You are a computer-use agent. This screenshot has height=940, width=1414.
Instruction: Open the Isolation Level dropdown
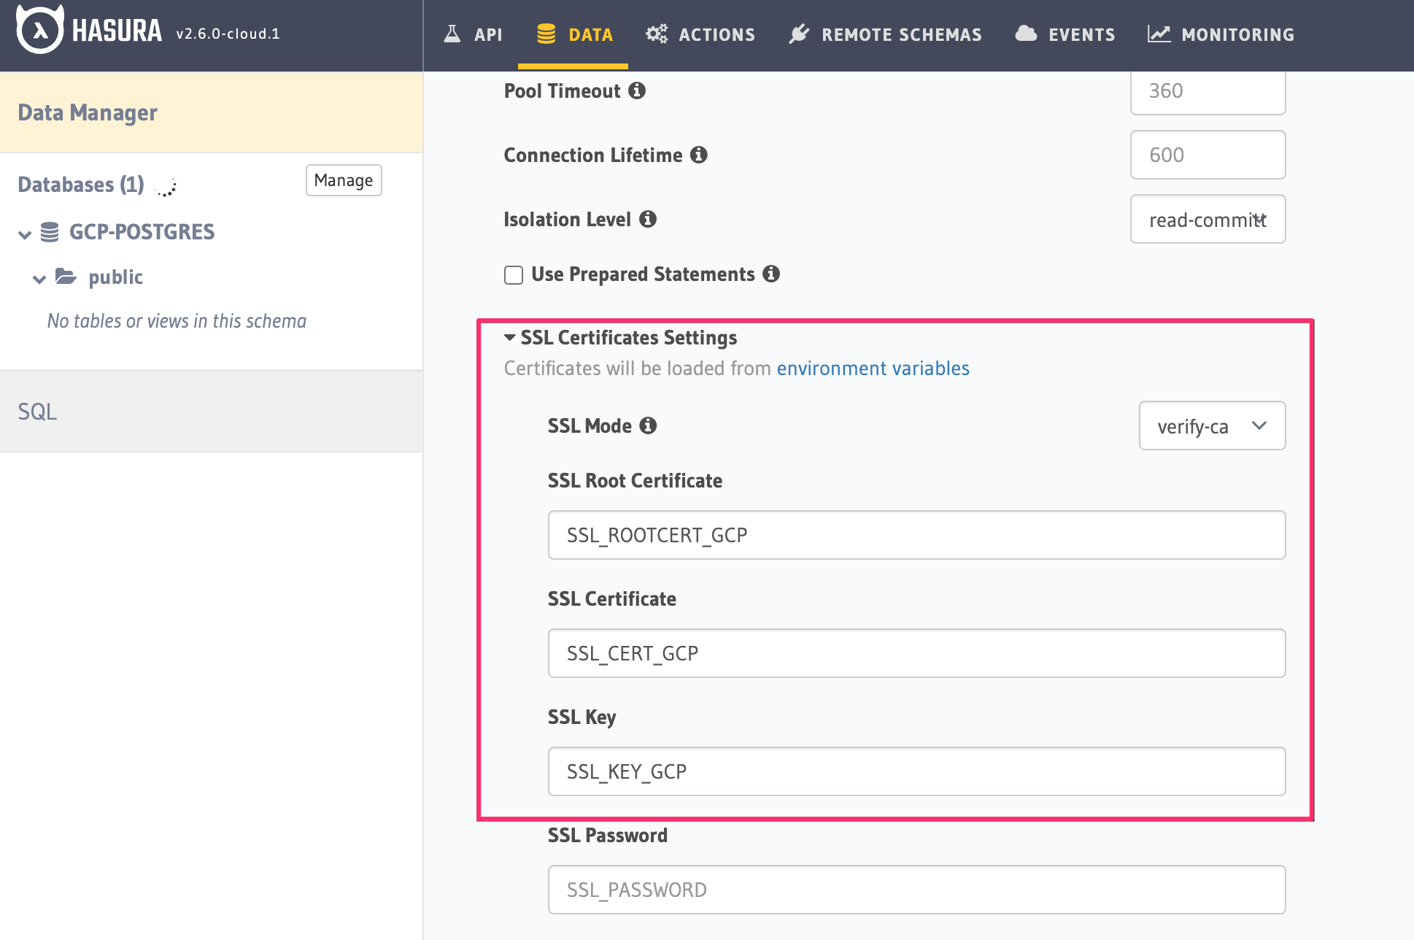[x=1208, y=219]
